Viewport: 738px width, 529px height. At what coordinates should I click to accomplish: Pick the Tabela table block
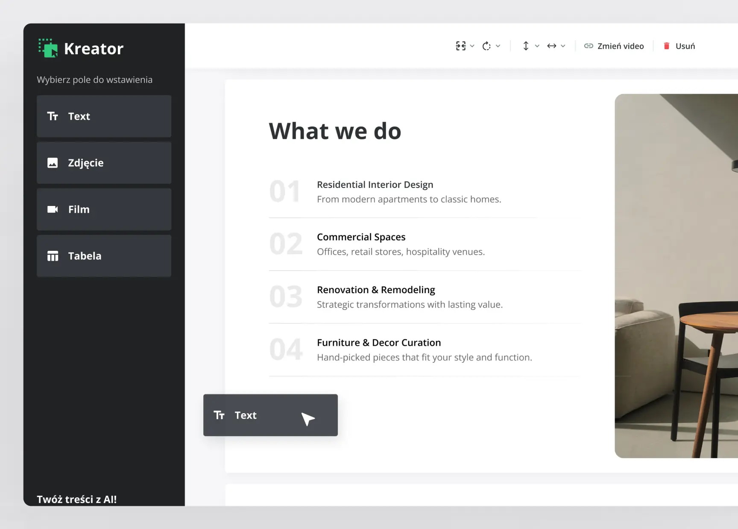(x=104, y=256)
